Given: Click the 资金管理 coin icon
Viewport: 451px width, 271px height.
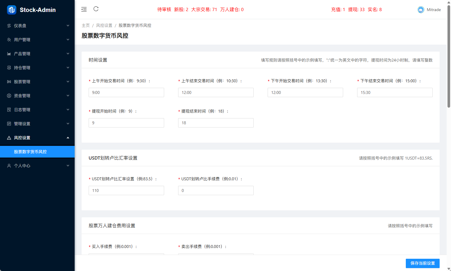Looking at the screenshot, I should tap(9, 96).
